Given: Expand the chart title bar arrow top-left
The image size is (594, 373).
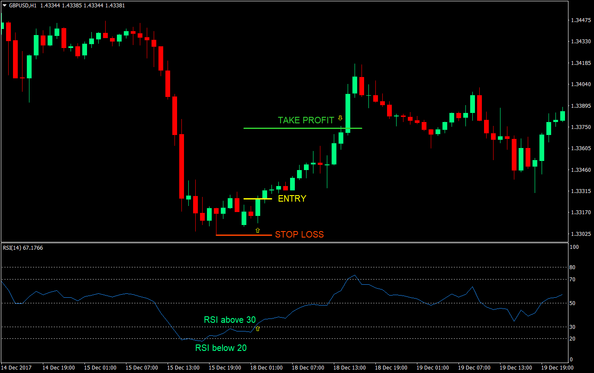Looking at the screenshot, I should coord(4,5).
